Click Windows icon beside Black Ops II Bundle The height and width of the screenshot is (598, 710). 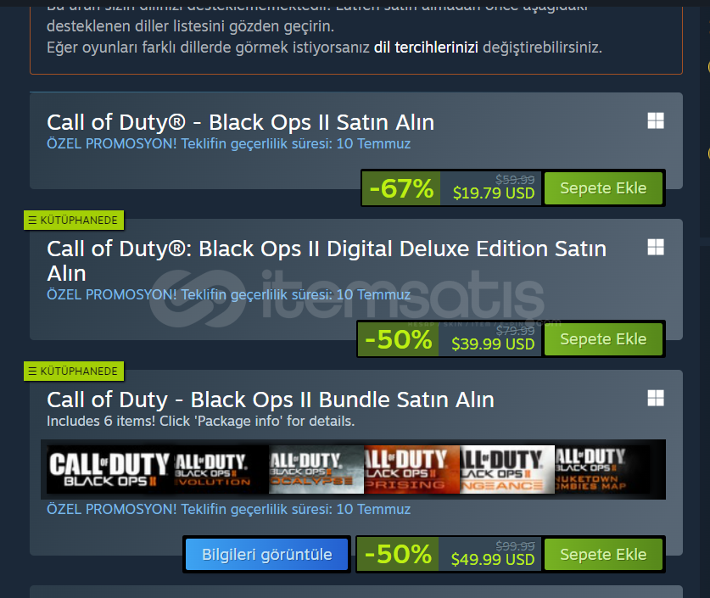pyautogui.click(x=656, y=399)
